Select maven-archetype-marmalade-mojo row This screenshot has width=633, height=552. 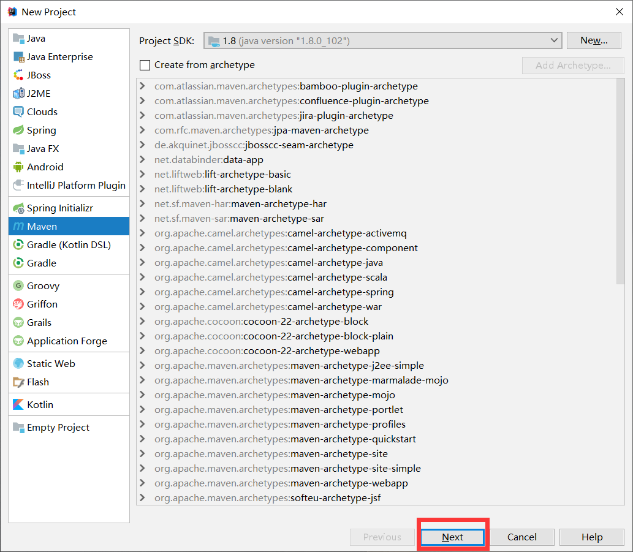[x=376, y=380]
